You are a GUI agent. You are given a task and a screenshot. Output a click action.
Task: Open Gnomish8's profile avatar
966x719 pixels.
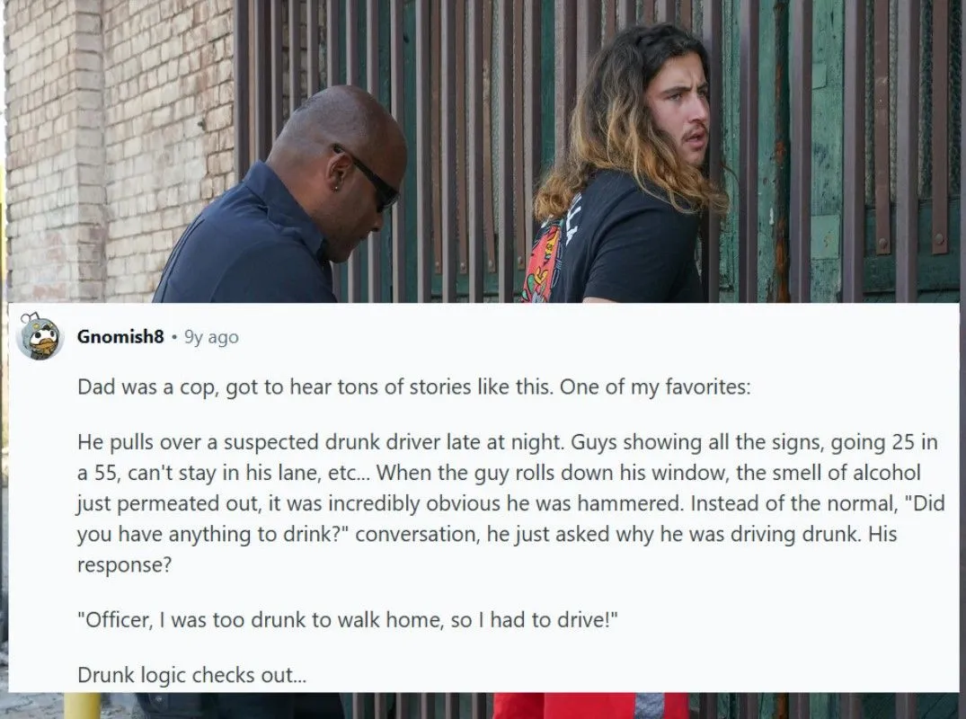point(39,336)
